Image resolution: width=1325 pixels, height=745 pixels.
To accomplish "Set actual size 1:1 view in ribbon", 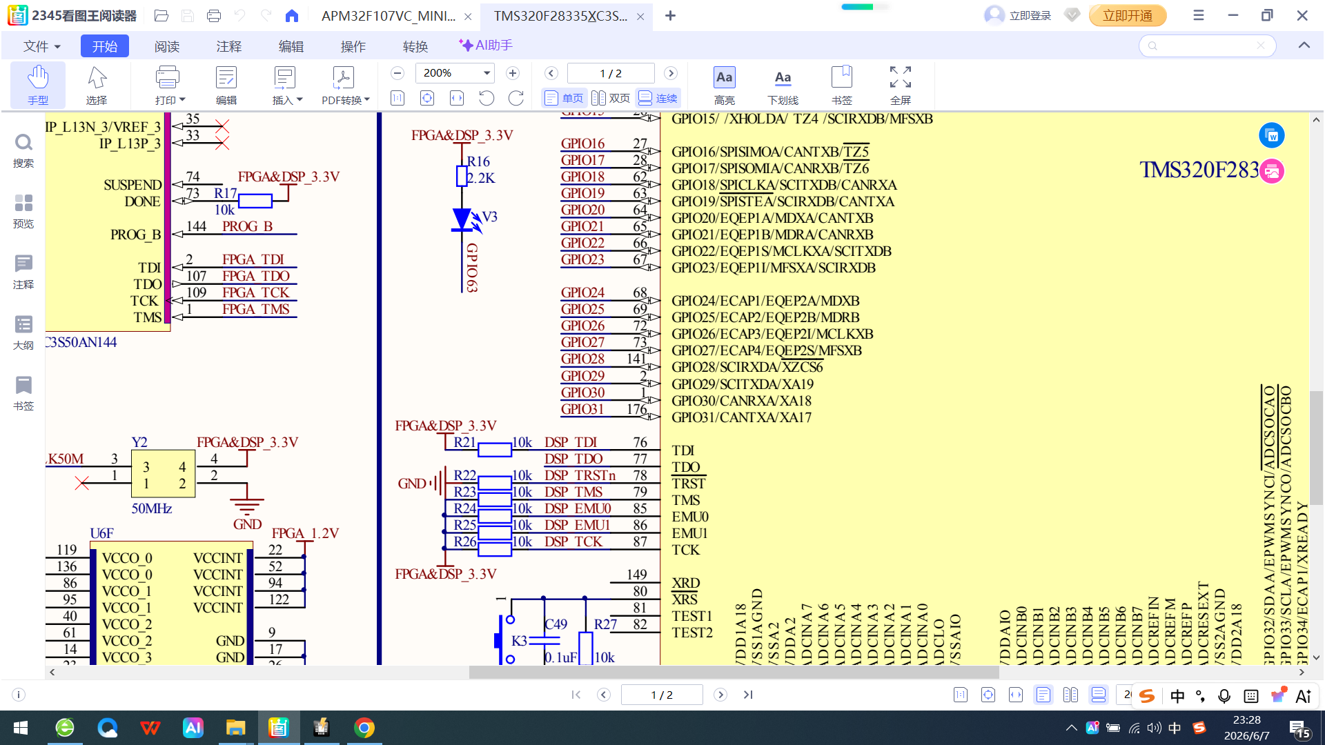I will 397,98.
